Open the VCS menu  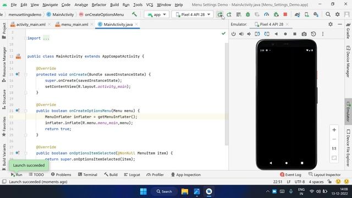coord(150,5)
